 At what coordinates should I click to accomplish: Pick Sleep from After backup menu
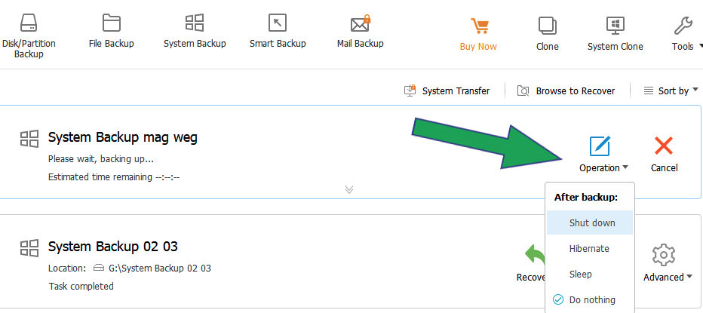[590, 274]
